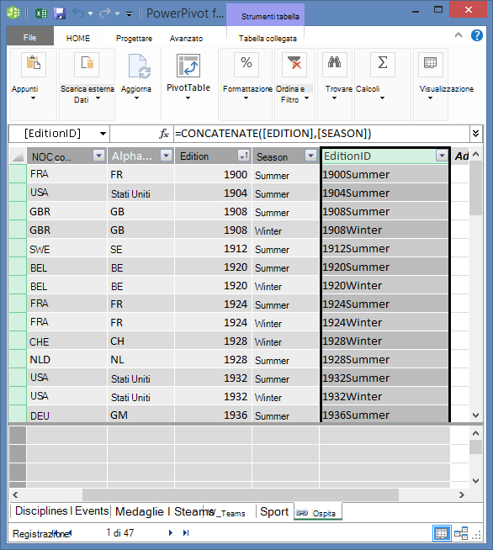Switch to diagram view in status bar

point(461,533)
